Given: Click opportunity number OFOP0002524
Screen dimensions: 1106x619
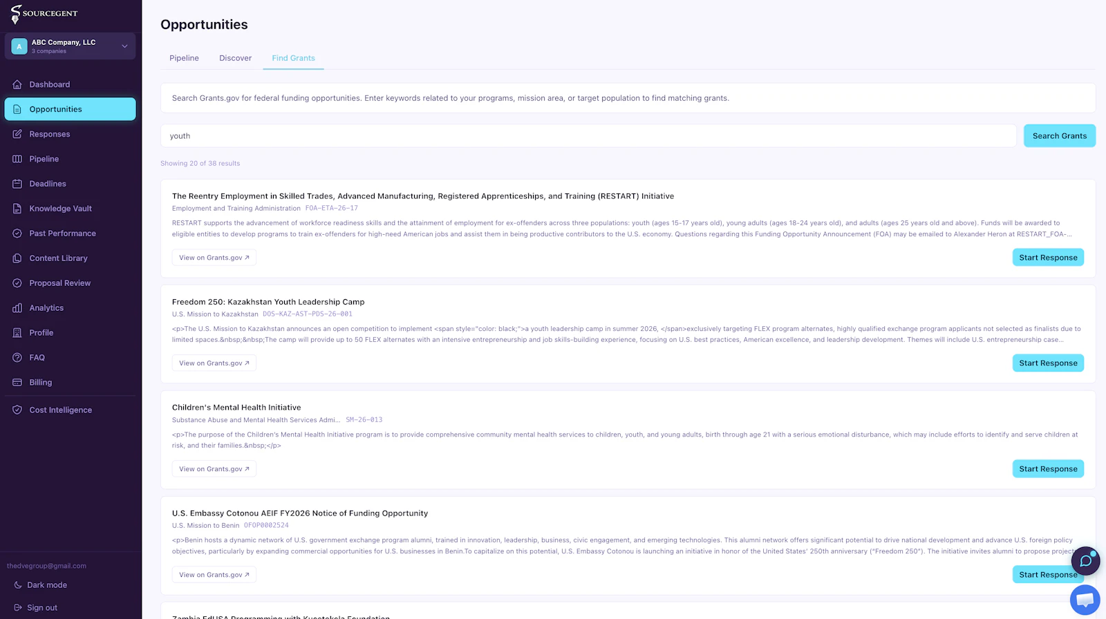Looking at the screenshot, I should (x=266, y=525).
